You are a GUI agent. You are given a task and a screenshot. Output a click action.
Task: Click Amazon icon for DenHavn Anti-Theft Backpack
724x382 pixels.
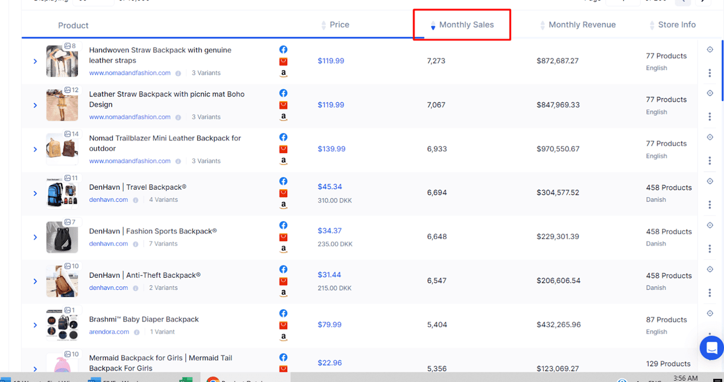pos(283,293)
